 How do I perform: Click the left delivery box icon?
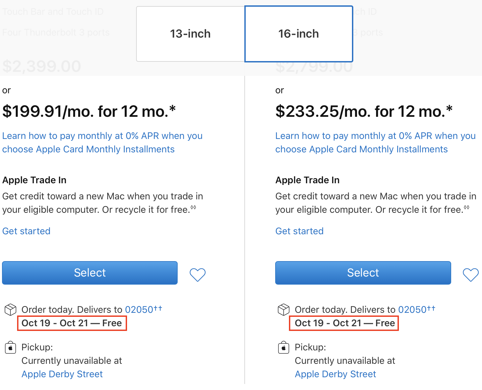(10, 309)
